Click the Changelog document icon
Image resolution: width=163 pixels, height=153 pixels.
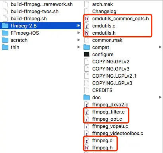[87, 12]
